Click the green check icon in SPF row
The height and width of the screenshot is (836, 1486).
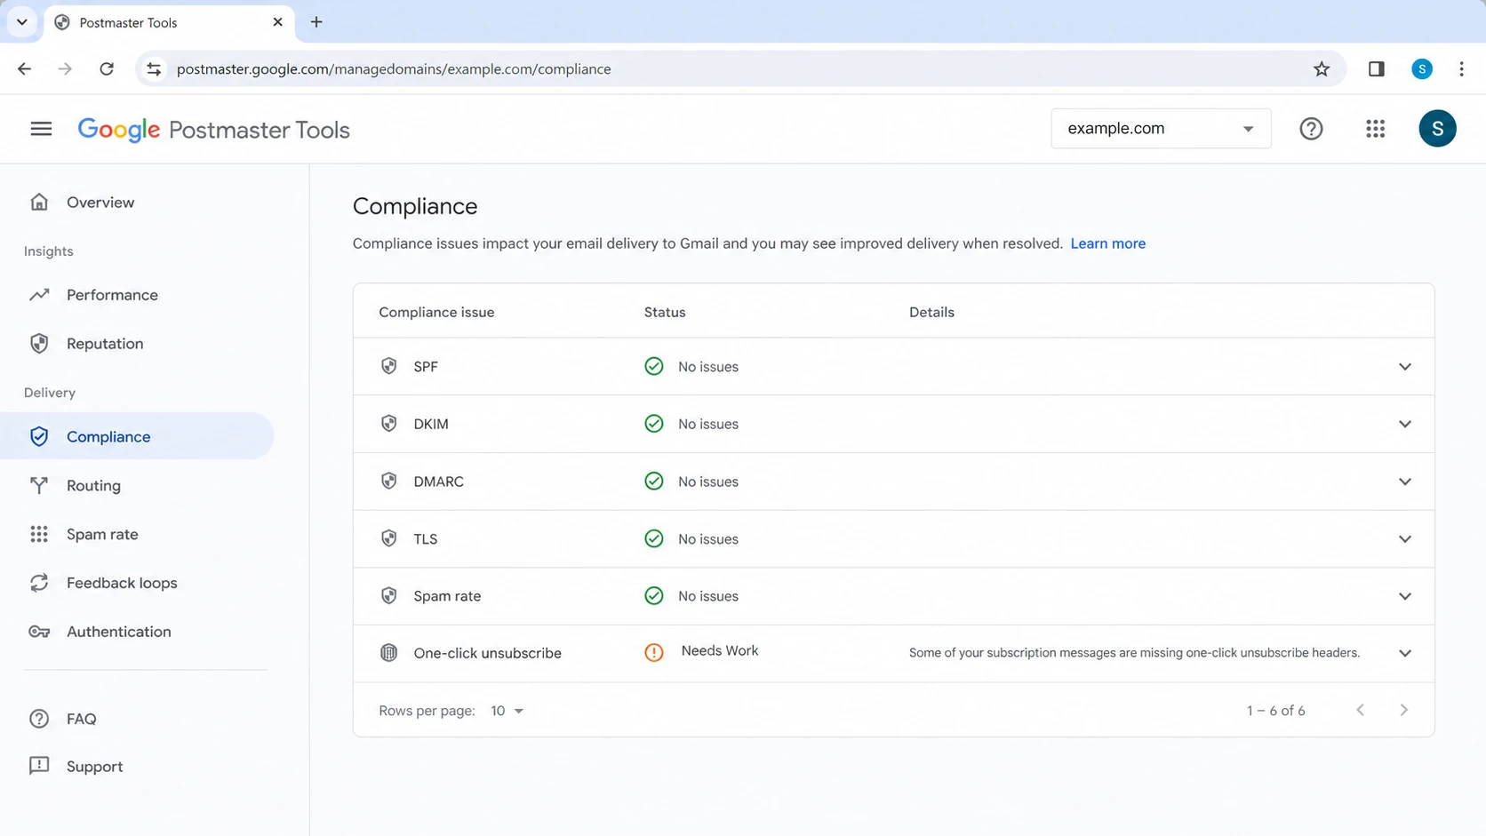(x=653, y=366)
